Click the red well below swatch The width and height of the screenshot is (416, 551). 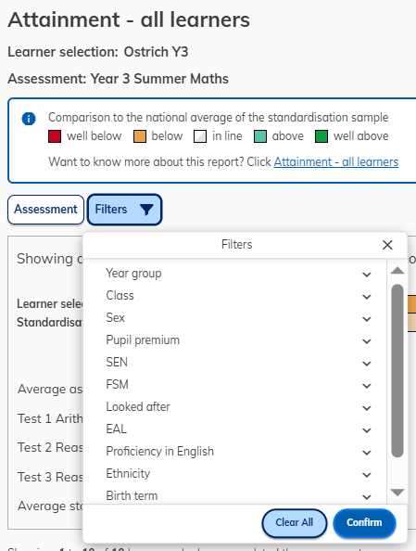click(x=55, y=136)
